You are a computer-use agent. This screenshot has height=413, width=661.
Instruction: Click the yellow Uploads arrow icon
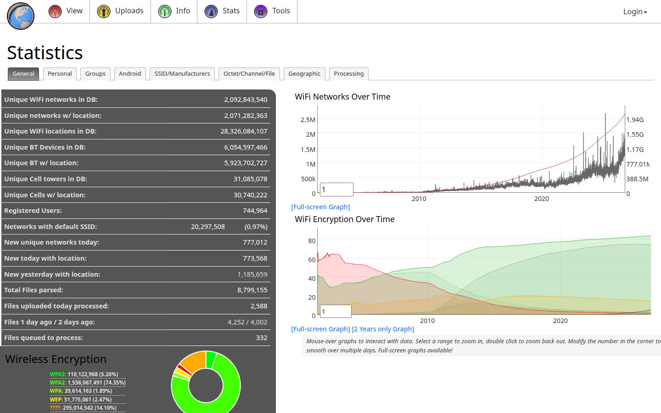pos(104,11)
